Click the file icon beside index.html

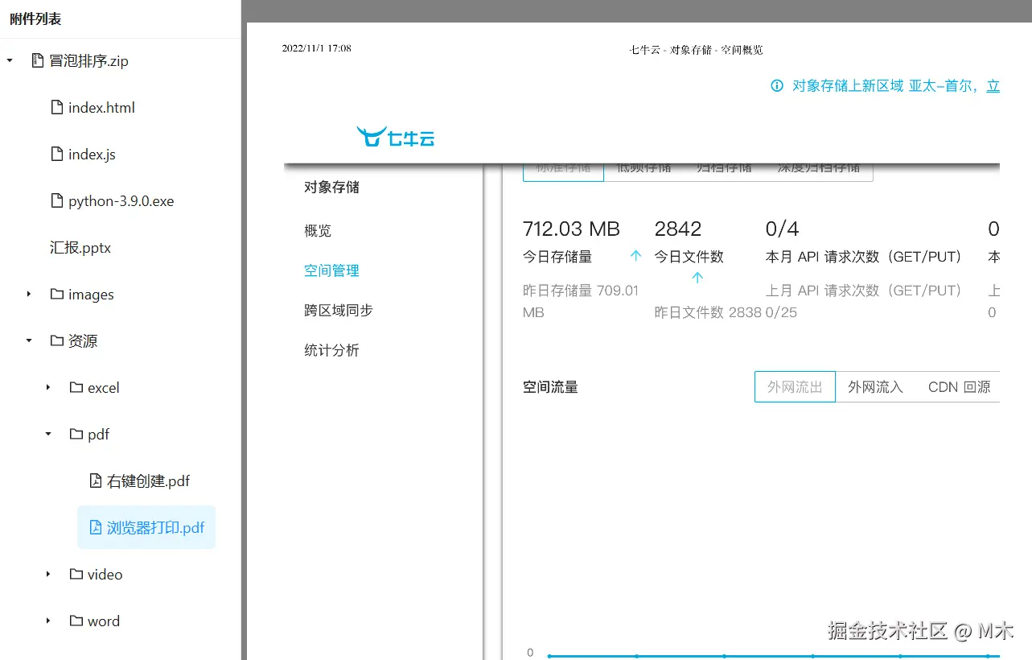tap(56, 108)
